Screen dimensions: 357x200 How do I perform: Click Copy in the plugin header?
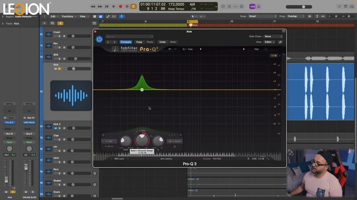click(x=139, y=42)
